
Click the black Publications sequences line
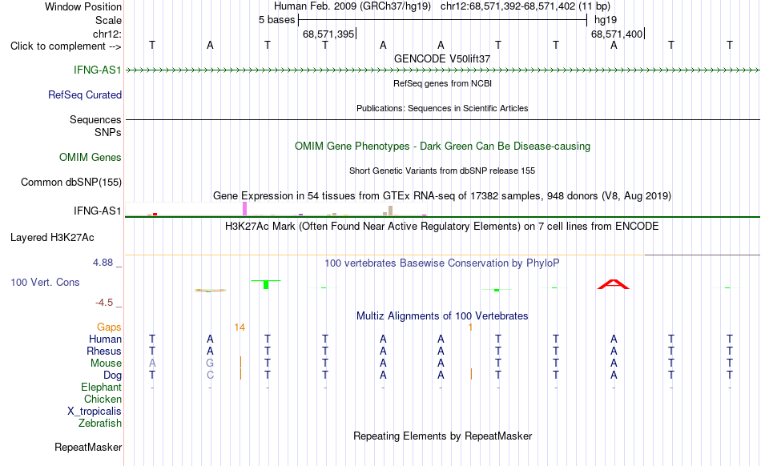442,119
